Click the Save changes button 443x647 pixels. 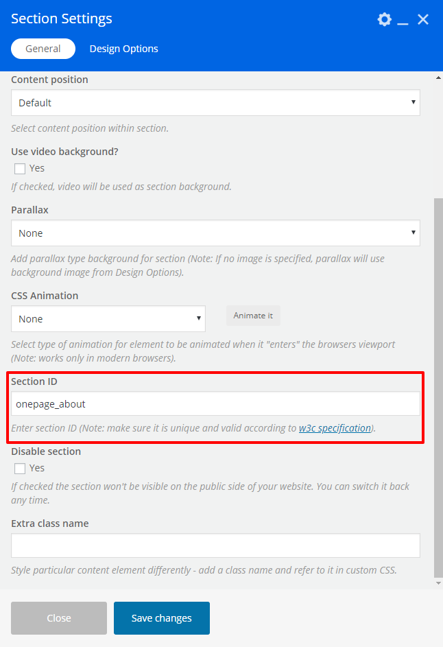click(162, 618)
